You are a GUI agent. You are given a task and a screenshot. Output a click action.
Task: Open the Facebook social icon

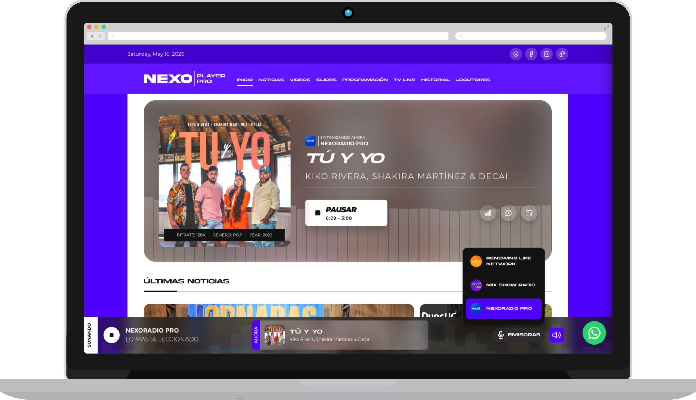531,54
